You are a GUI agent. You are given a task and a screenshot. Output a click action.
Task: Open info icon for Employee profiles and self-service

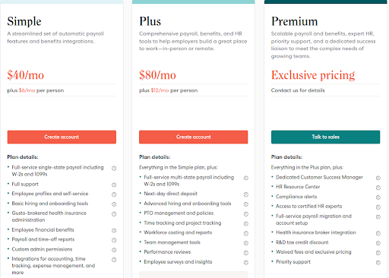click(114, 194)
